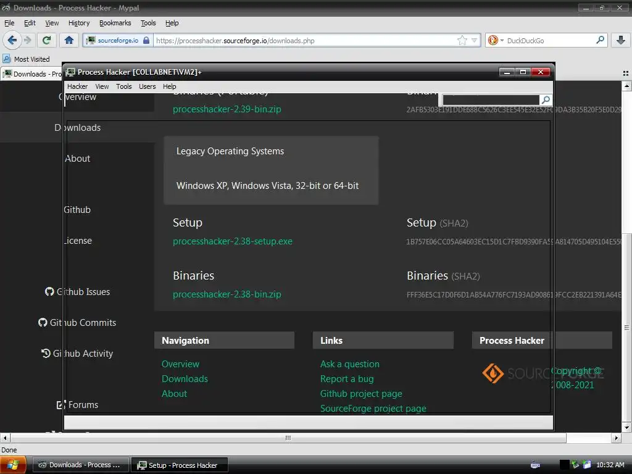The height and width of the screenshot is (474, 632).
Task: Click the horizontal scrollbar right arrow
Action: coord(616,438)
